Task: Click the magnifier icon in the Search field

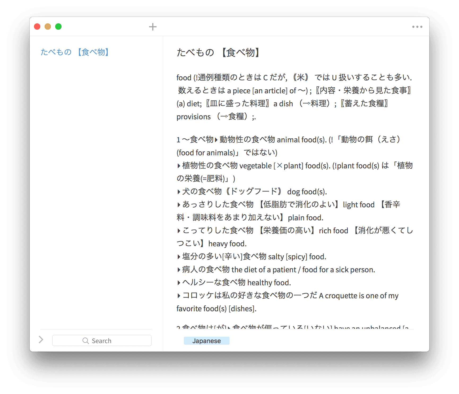Action: tap(85, 341)
